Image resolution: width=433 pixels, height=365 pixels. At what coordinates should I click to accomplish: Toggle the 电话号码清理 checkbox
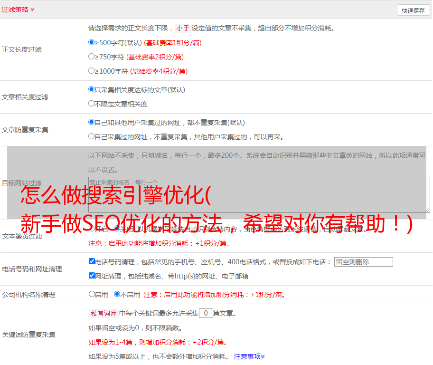(x=92, y=261)
